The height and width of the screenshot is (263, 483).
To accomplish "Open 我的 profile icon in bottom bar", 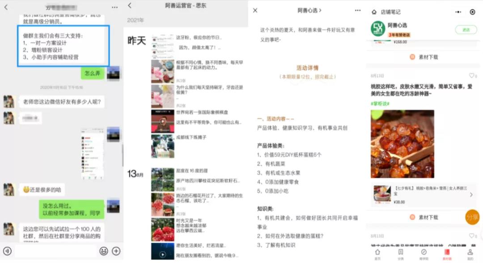I will pos(470,254).
